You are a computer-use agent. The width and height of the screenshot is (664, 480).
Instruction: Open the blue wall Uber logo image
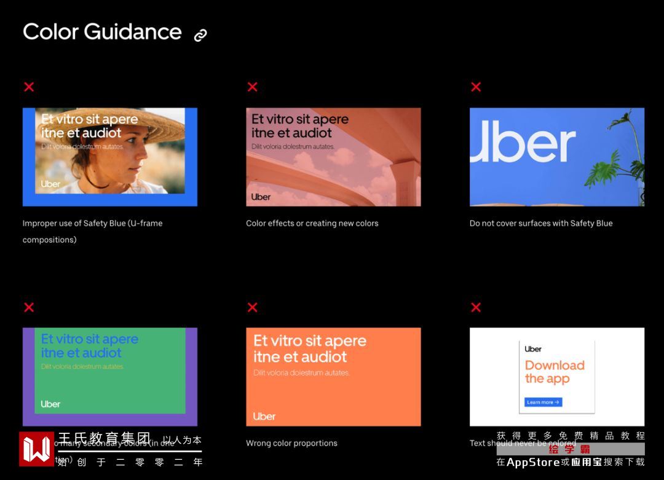pos(557,157)
